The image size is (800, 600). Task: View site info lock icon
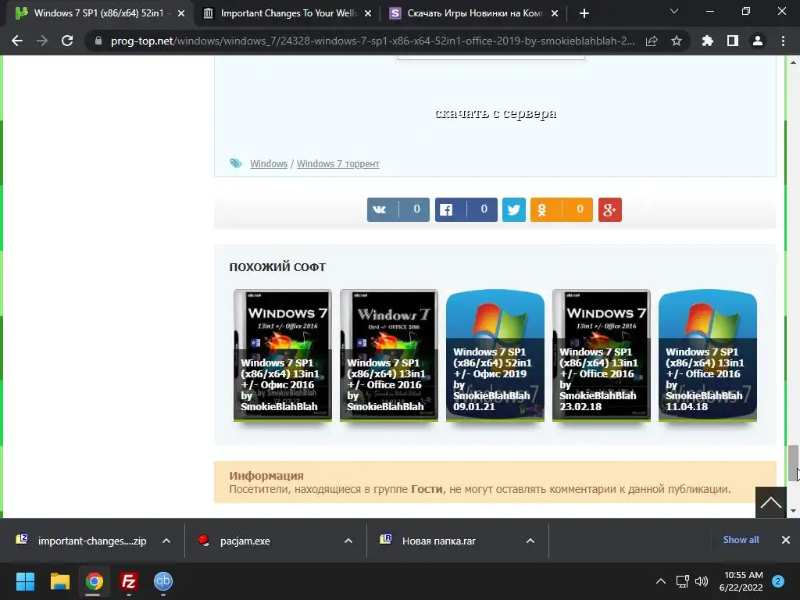click(x=98, y=41)
